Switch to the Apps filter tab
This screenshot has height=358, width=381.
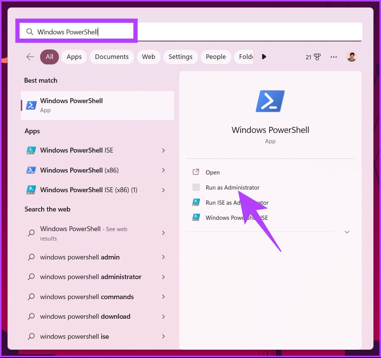click(x=74, y=57)
